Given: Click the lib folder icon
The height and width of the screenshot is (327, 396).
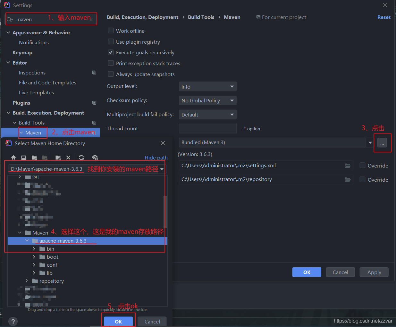Looking at the screenshot, I should [x=42, y=273].
